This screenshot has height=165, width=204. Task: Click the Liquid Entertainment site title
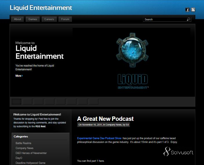(x=41, y=8)
